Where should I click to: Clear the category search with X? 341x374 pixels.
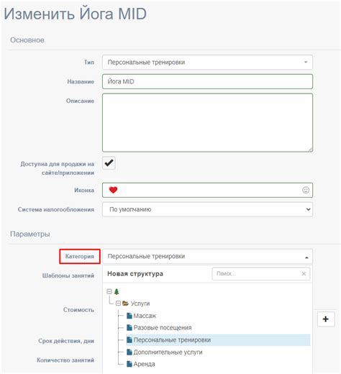point(304,273)
